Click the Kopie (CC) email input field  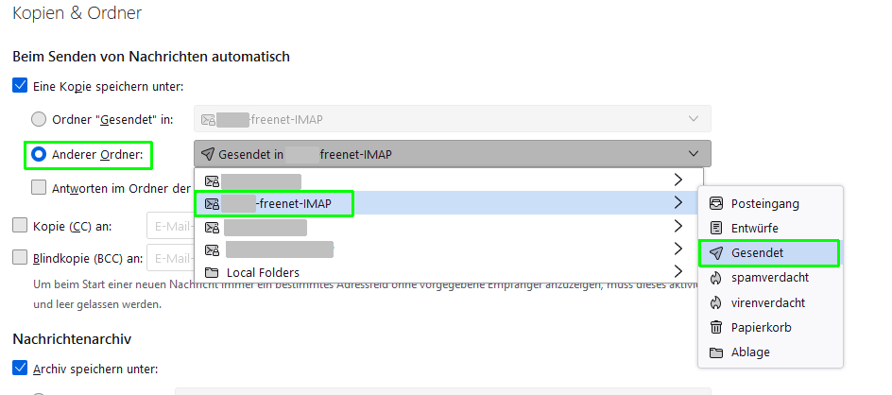170,227
